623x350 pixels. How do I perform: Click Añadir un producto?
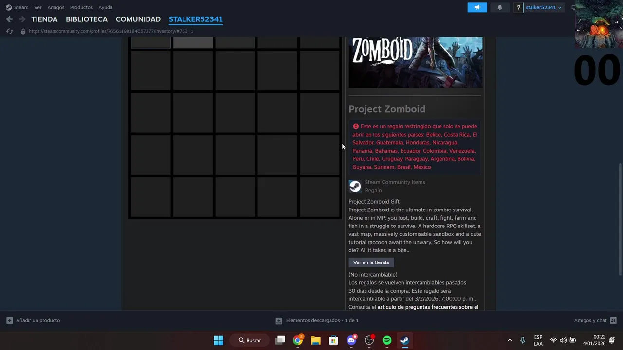click(x=38, y=320)
